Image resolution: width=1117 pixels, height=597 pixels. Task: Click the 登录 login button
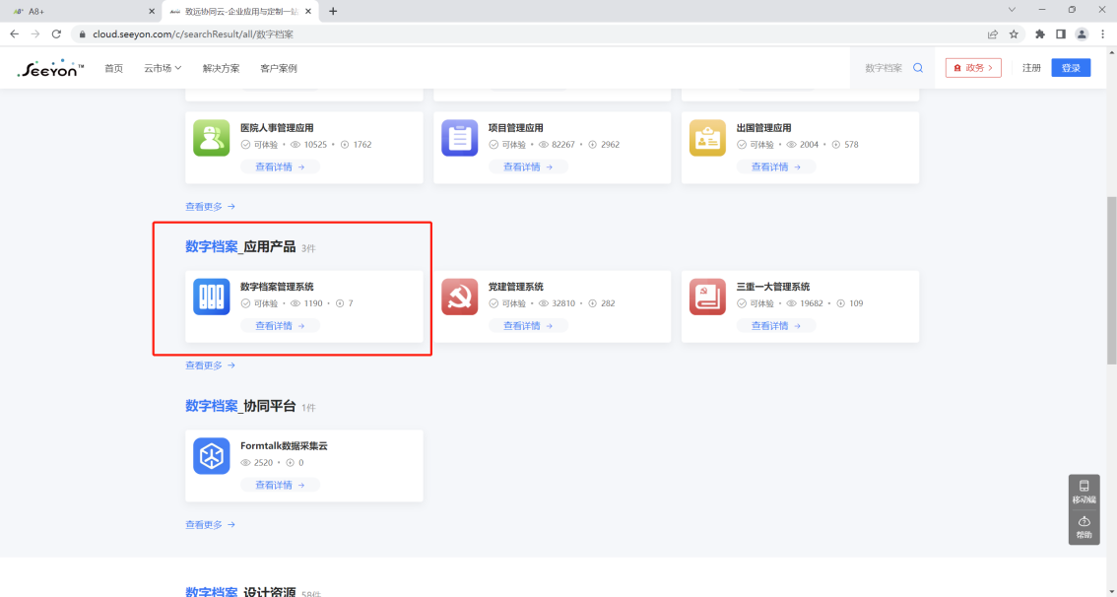pyautogui.click(x=1071, y=68)
